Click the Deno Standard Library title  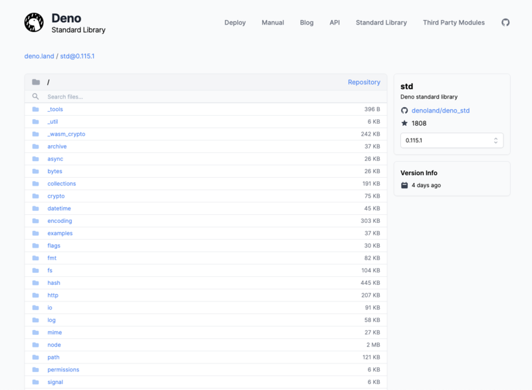tap(78, 23)
